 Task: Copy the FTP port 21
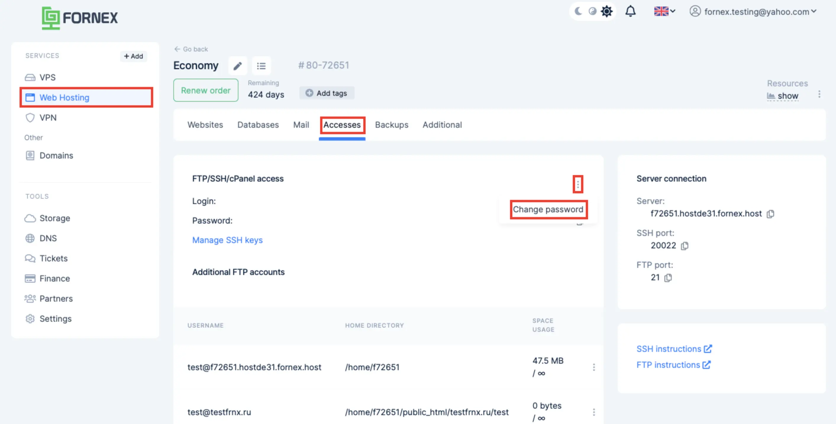668,278
